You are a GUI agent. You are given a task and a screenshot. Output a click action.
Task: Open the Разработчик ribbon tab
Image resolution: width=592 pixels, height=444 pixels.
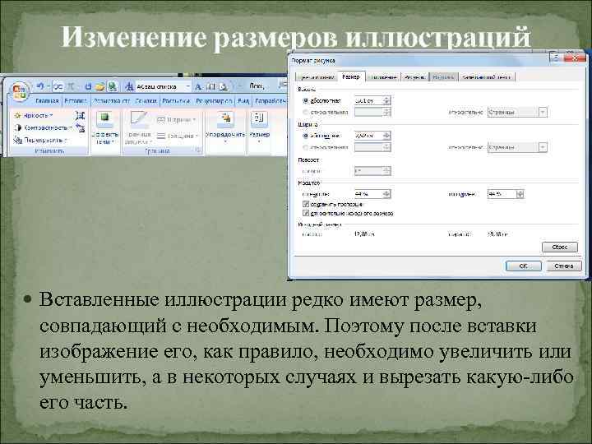[x=270, y=101]
